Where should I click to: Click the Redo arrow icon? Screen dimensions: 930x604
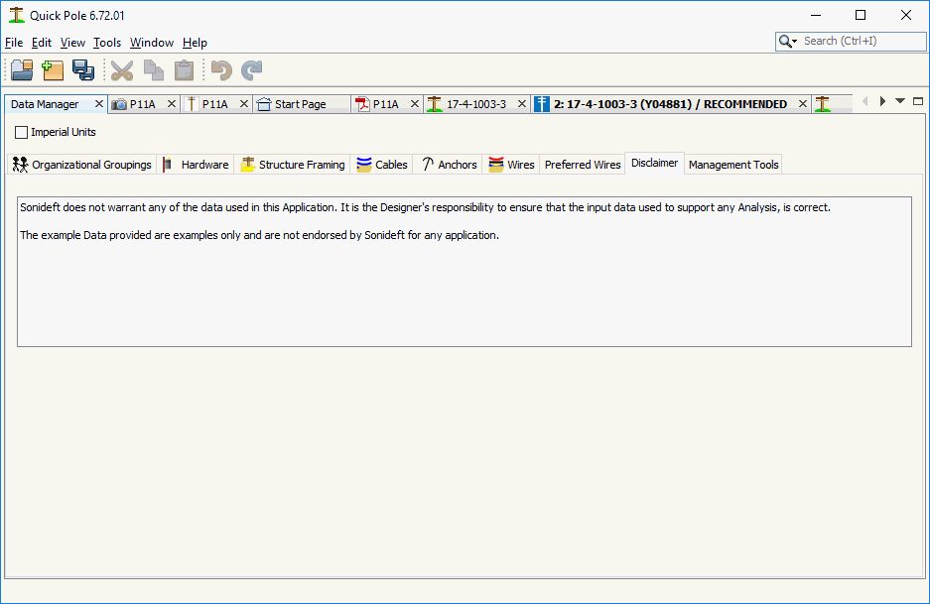252,70
